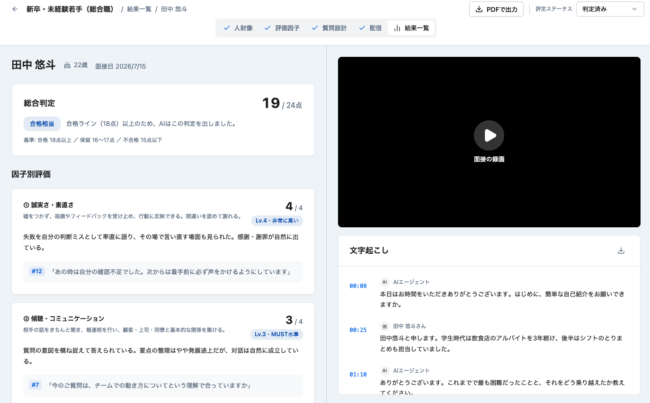The height and width of the screenshot is (403, 650).
Task: Select the 配信 step tab
Action: pyautogui.click(x=370, y=28)
